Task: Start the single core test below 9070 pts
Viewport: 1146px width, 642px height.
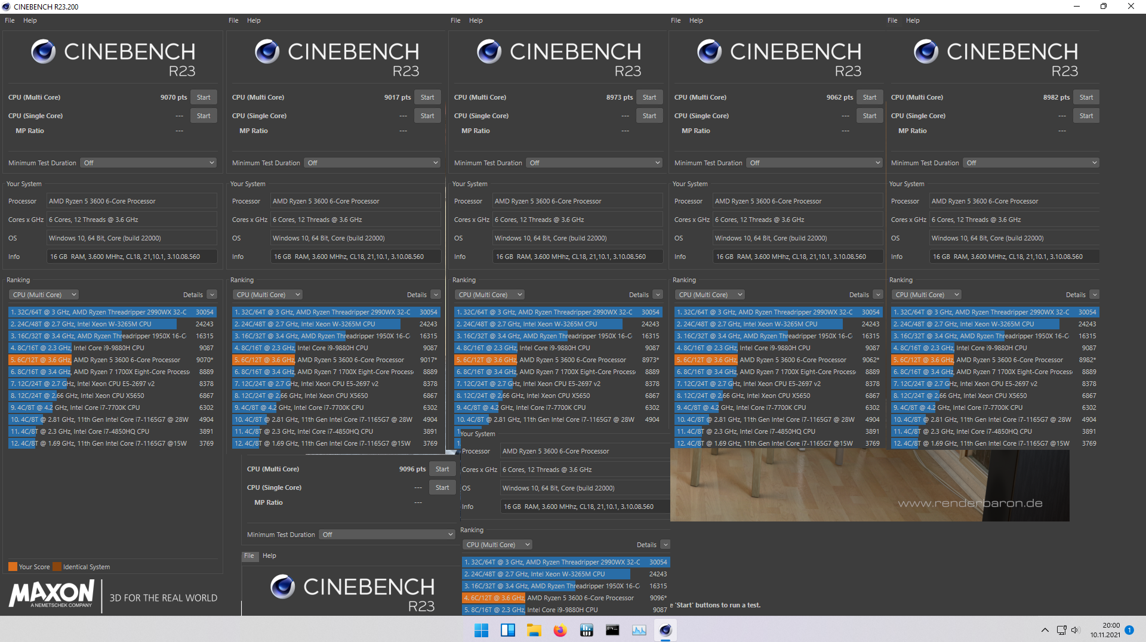Action: [204, 116]
